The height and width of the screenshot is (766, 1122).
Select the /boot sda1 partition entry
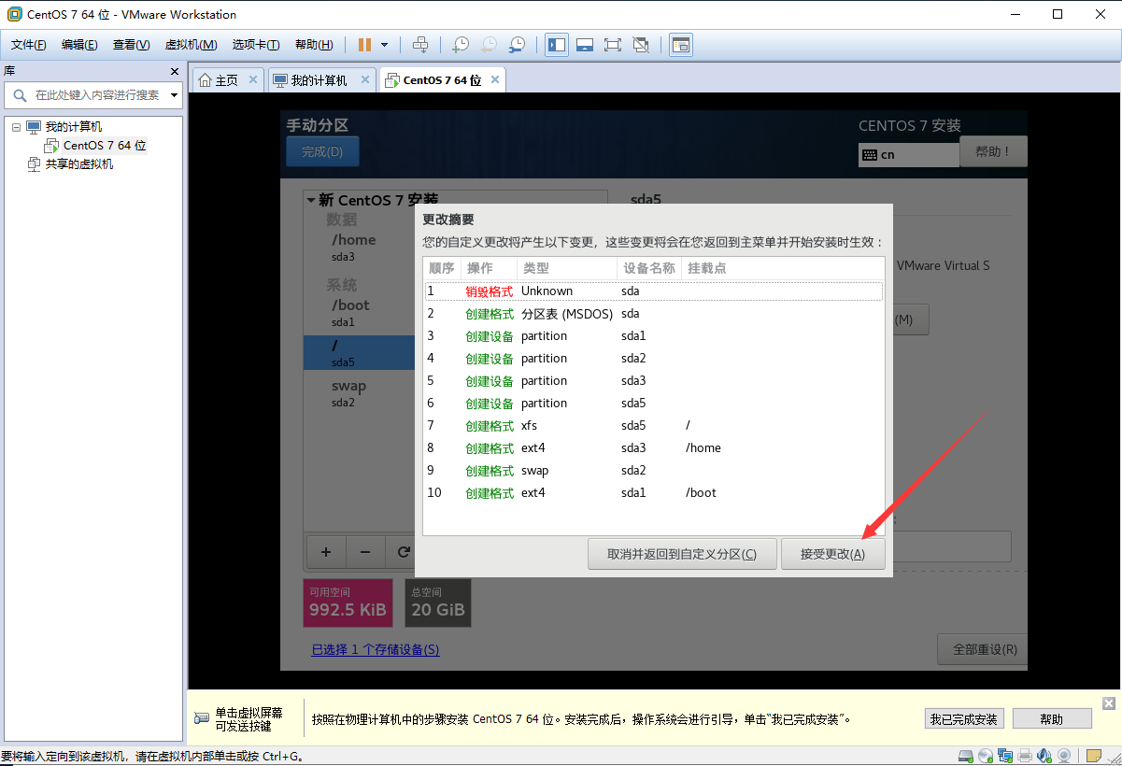tap(360, 313)
